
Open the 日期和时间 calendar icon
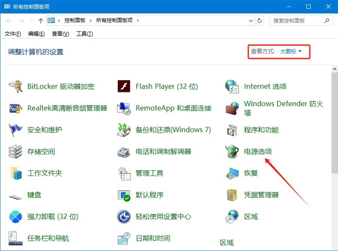(x=124, y=238)
